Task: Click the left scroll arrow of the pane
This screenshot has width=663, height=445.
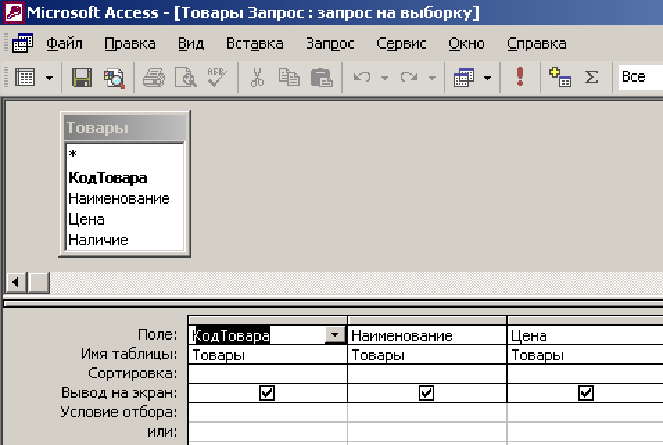Action: (x=16, y=282)
